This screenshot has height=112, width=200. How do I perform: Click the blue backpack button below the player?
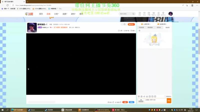pyautogui.click(x=131, y=102)
